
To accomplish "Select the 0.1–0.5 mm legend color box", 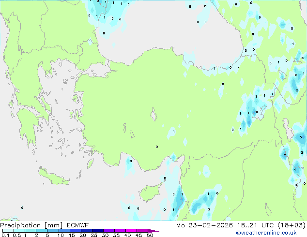I will (x=8, y=231).
